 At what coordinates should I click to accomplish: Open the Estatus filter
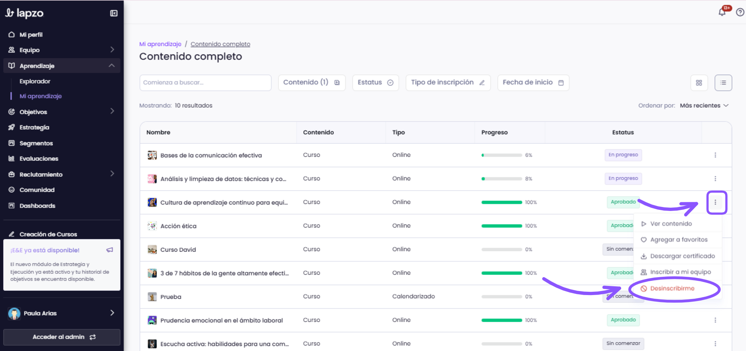pyautogui.click(x=376, y=83)
